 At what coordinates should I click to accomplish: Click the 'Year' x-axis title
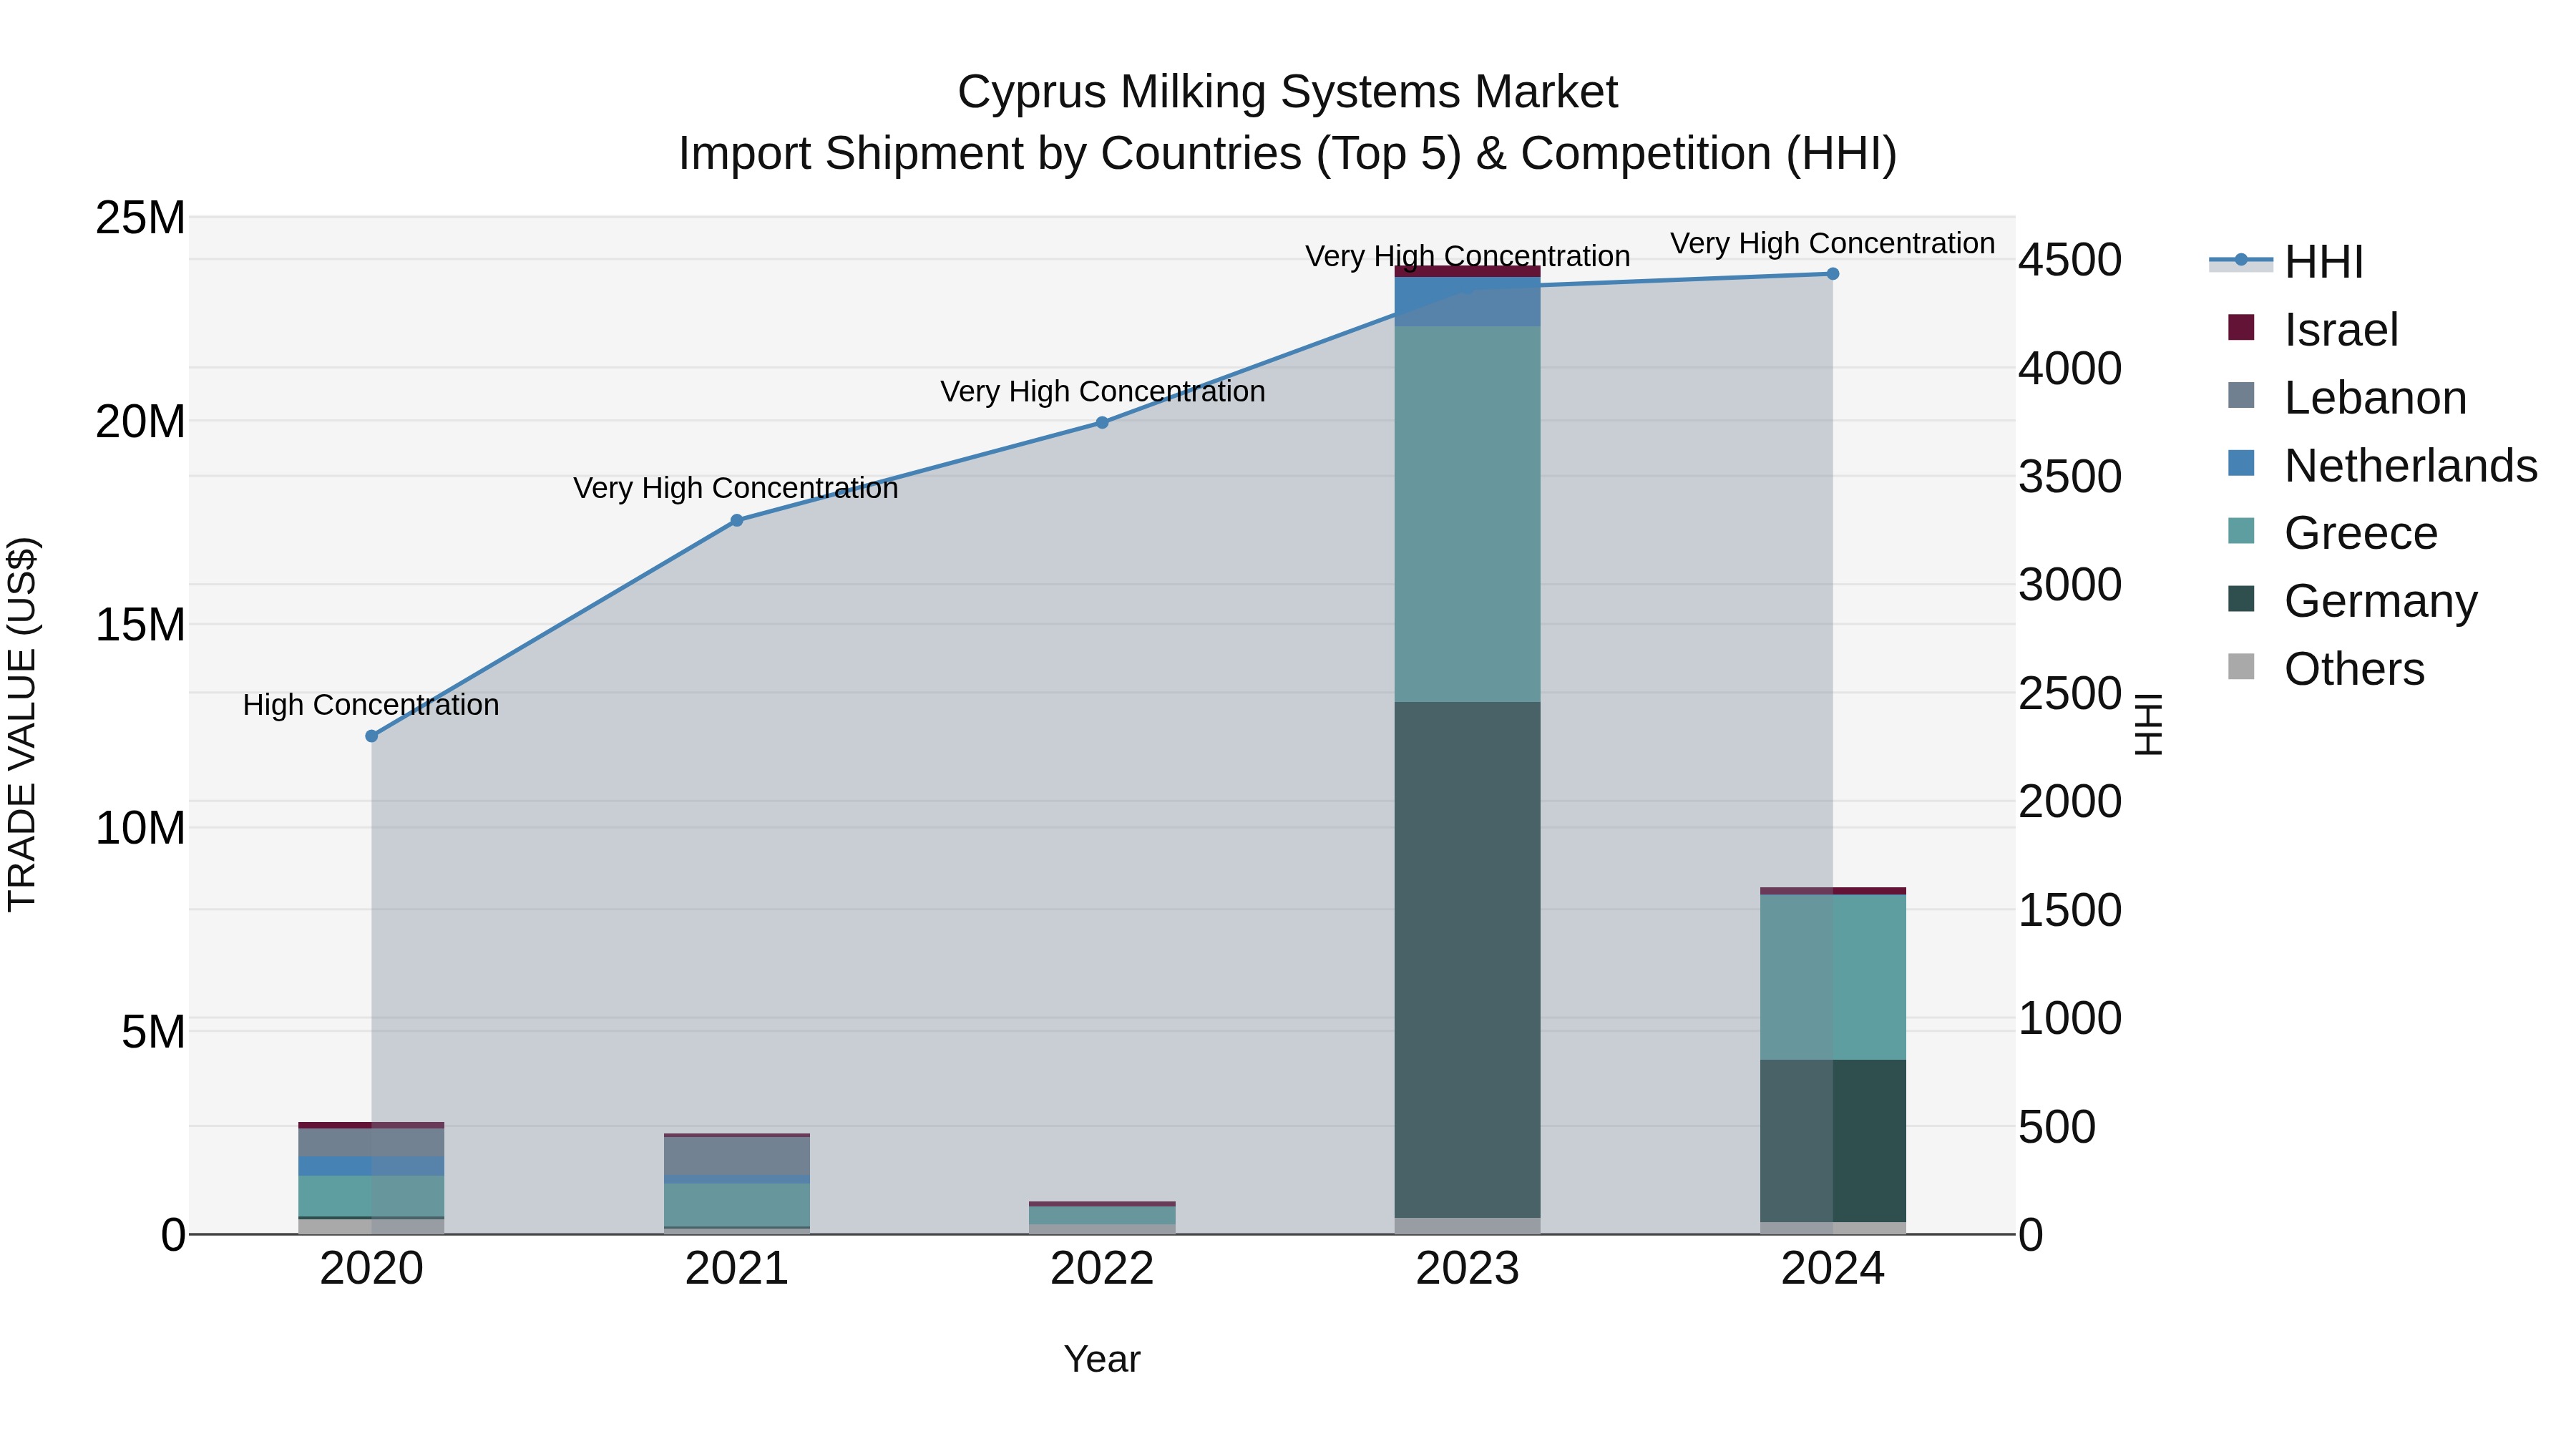point(1102,1359)
